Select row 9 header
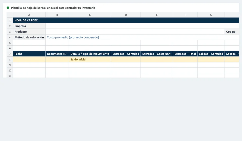This screenshot has height=141, width=242. tap(10, 65)
